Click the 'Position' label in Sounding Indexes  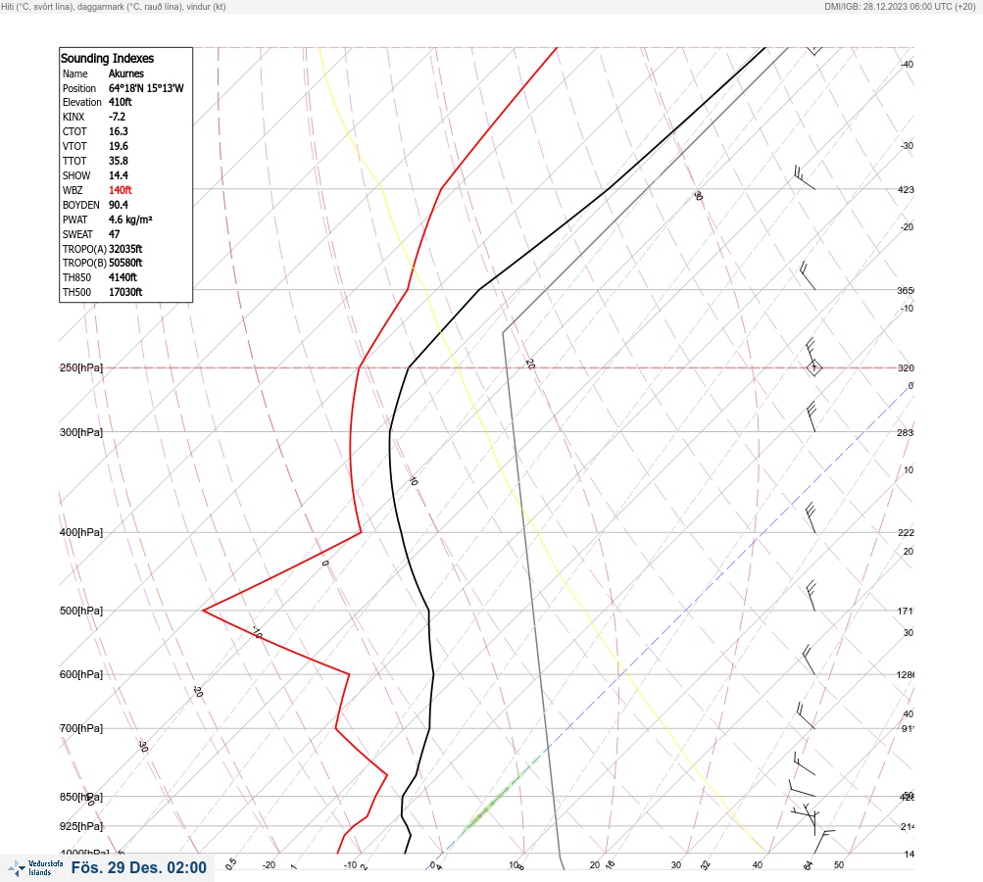pyautogui.click(x=79, y=88)
